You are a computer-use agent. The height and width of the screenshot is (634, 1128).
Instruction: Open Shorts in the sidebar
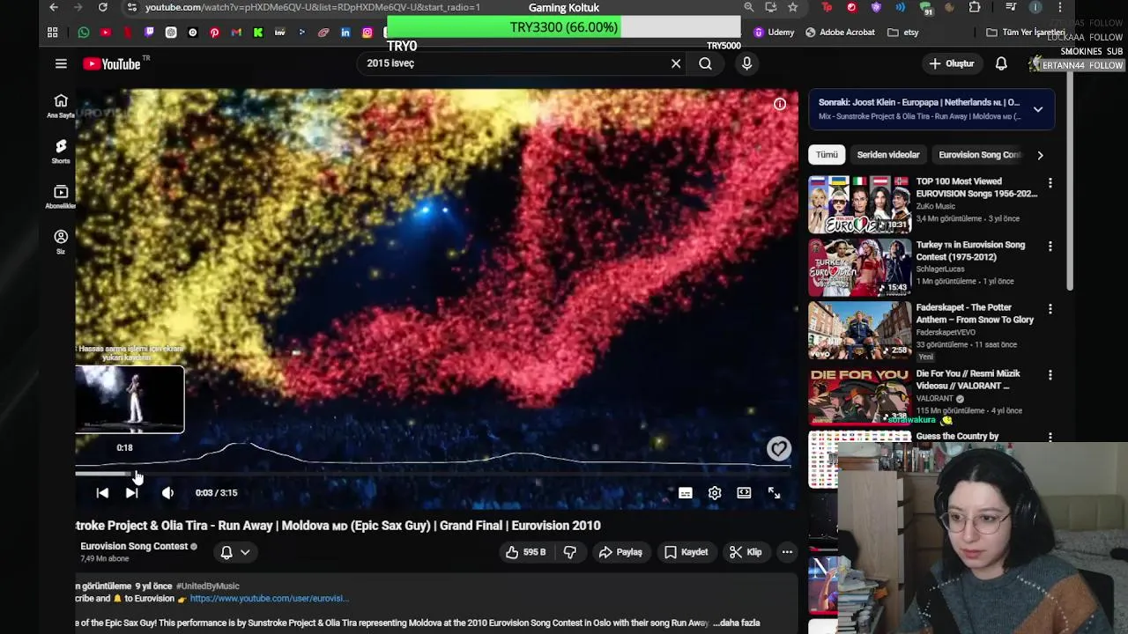pos(61,151)
